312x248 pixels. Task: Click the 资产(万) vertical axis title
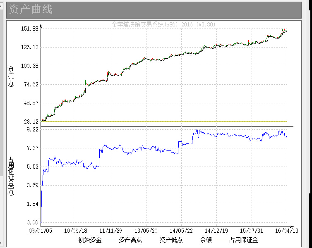[11, 76]
